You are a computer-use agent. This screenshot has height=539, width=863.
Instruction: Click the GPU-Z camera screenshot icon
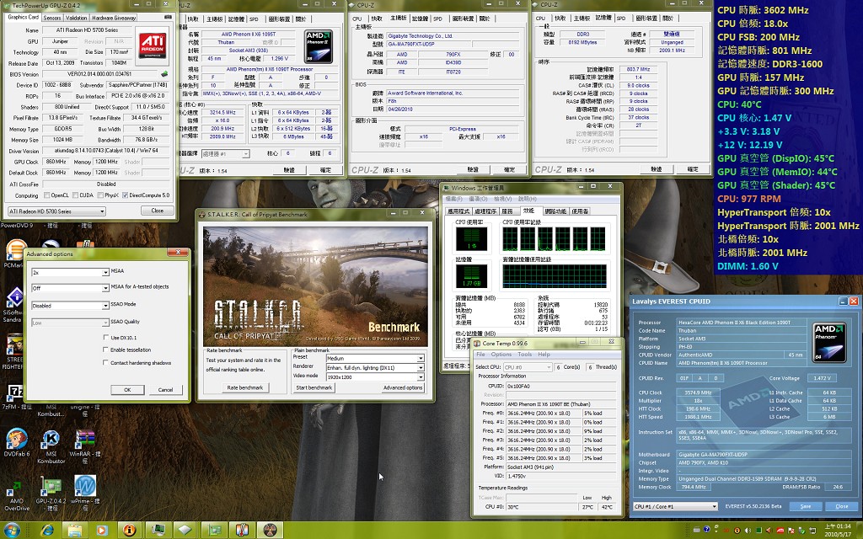(x=168, y=17)
